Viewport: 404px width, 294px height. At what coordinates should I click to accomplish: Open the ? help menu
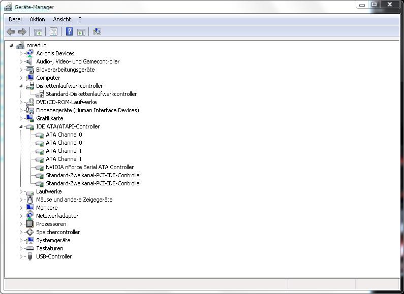80,19
